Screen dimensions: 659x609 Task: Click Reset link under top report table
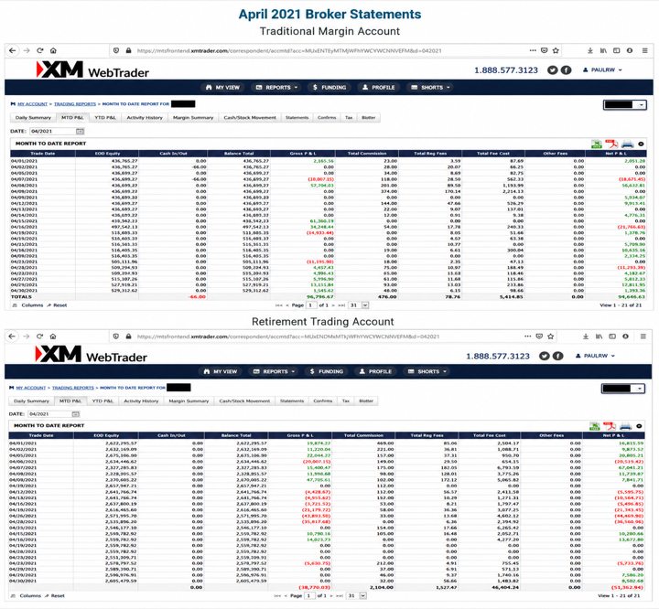click(x=57, y=305)
